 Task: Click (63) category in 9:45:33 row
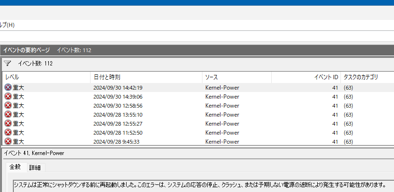tap(348, 142)
